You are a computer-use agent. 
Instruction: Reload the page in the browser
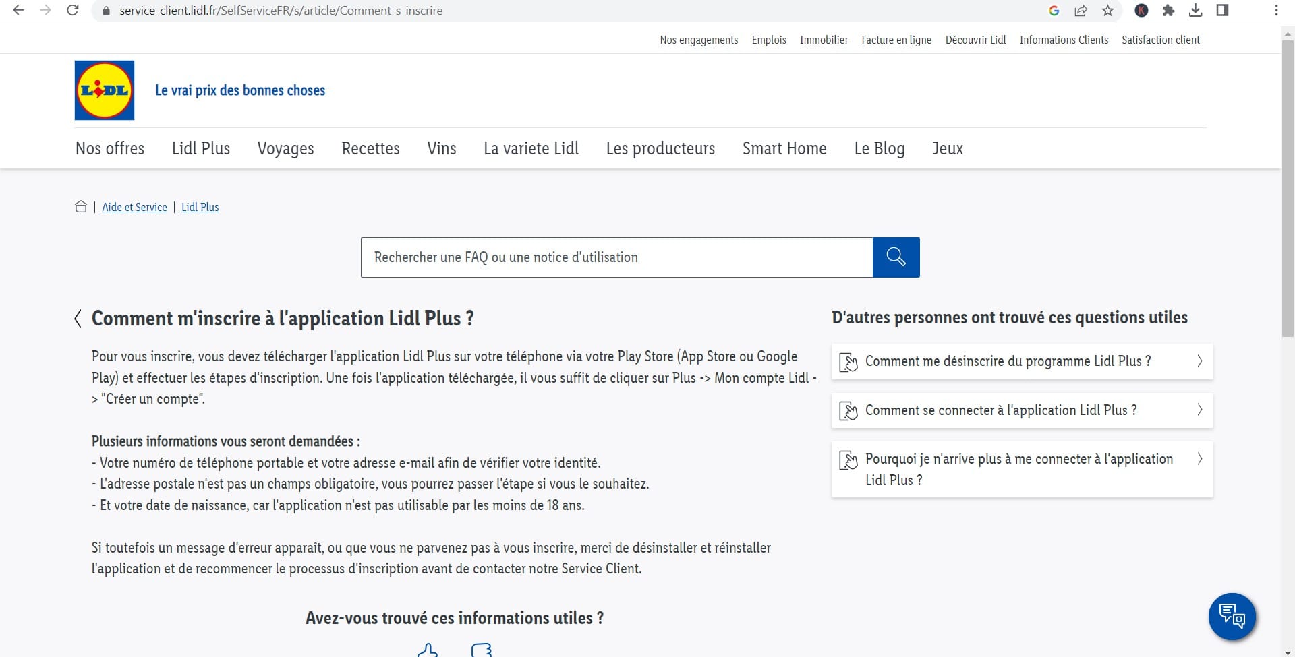pos(73,11)
